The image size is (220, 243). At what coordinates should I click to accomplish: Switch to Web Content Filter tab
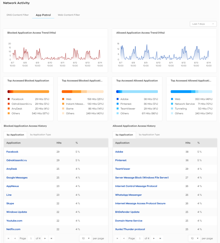69,15
